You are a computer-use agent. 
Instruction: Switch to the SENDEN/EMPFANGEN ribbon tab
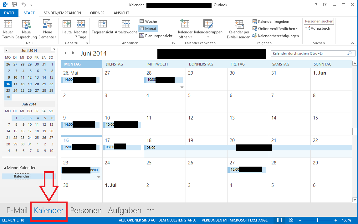click(62, 13)
